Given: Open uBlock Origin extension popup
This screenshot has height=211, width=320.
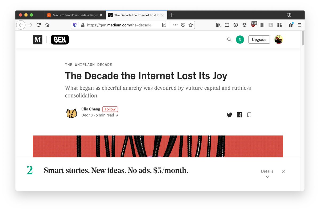Looking at the screenshot, I should pyautogui.click(x=253, y=25).
